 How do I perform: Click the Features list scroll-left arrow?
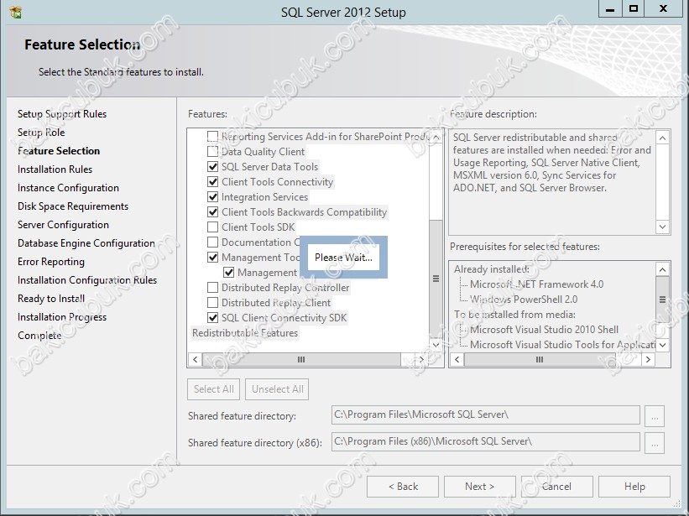tap(195, 360)
